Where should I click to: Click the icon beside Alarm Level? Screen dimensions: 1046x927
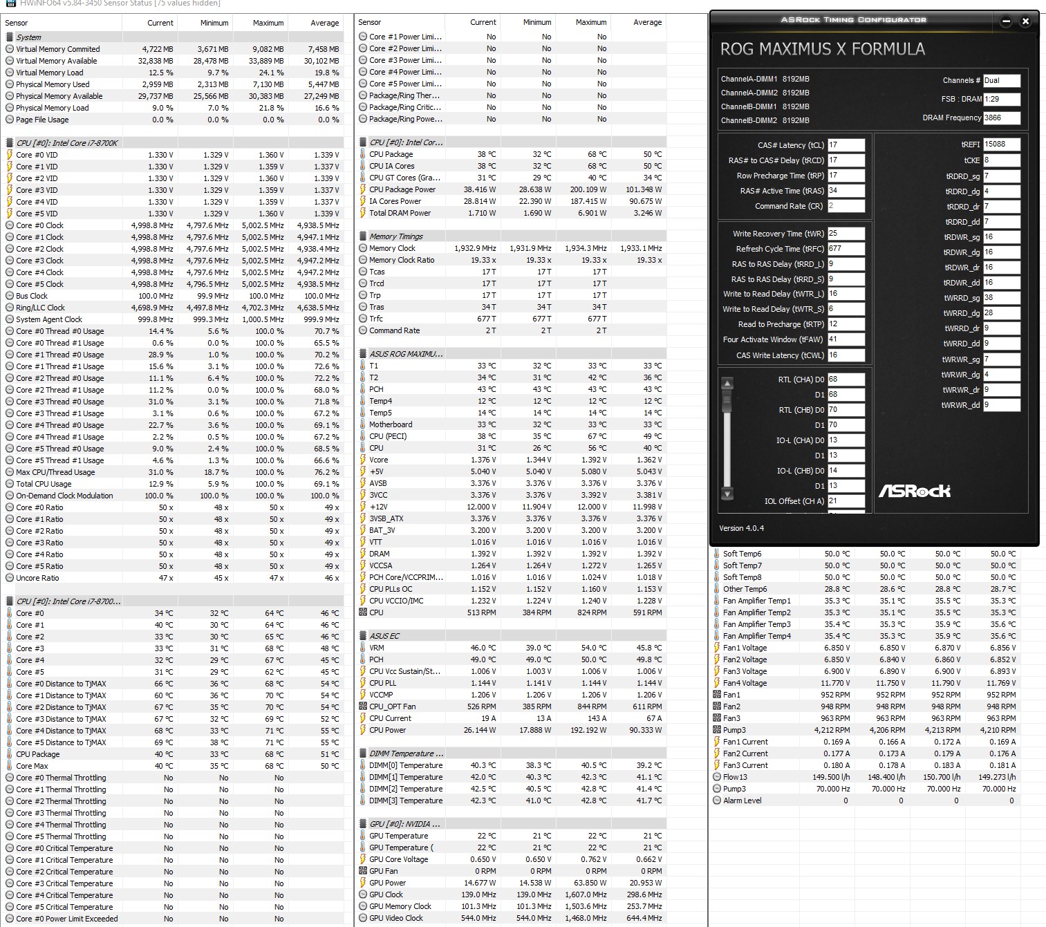[717, 800]
